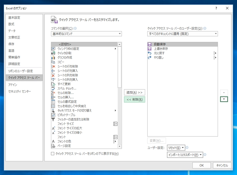Select the ページ設定 icon
Viewport: 237px width, 175px height.
point(53,146)
